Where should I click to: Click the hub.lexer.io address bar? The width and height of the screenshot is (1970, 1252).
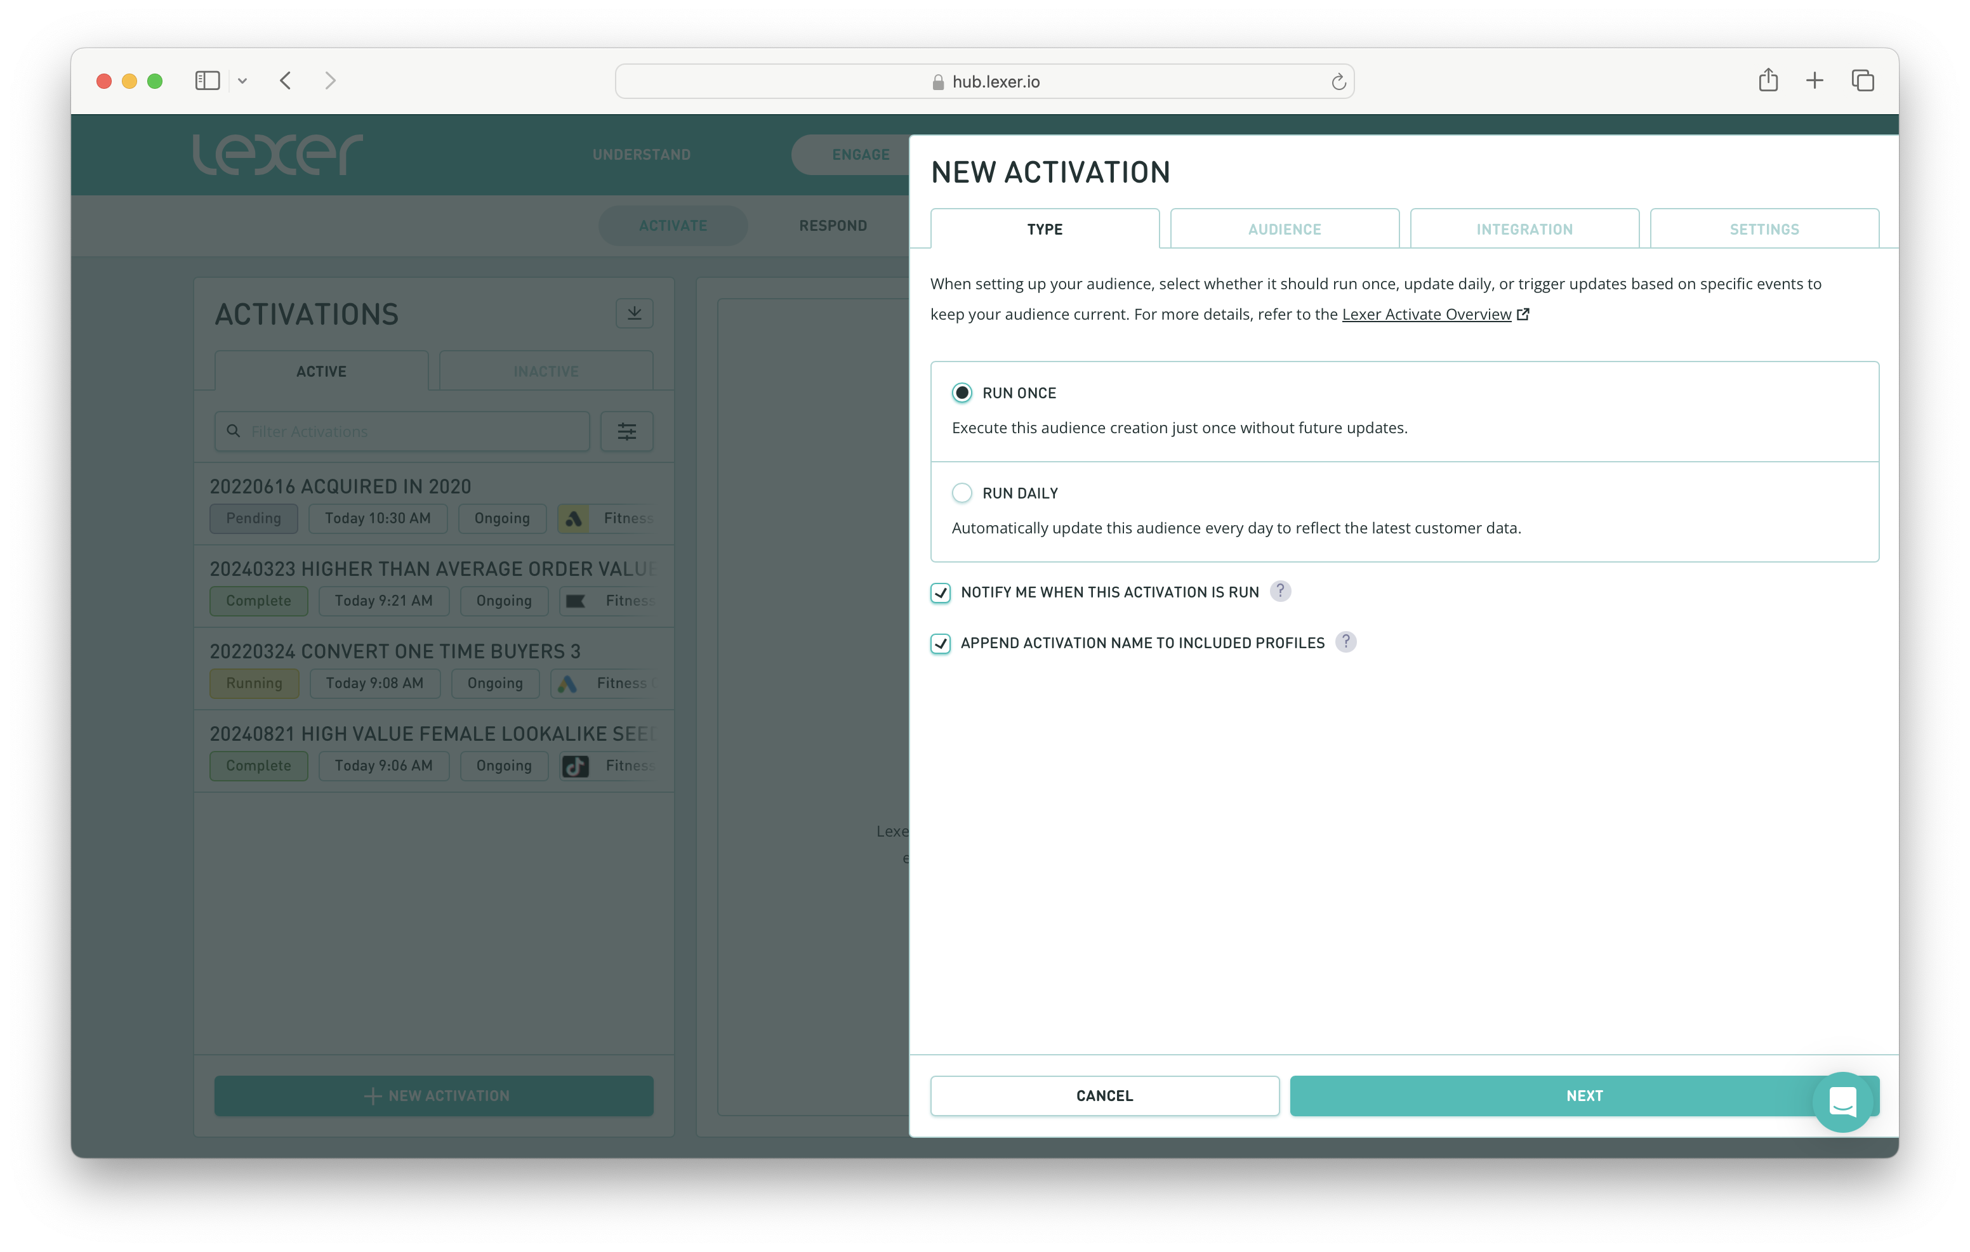point(984,81)
